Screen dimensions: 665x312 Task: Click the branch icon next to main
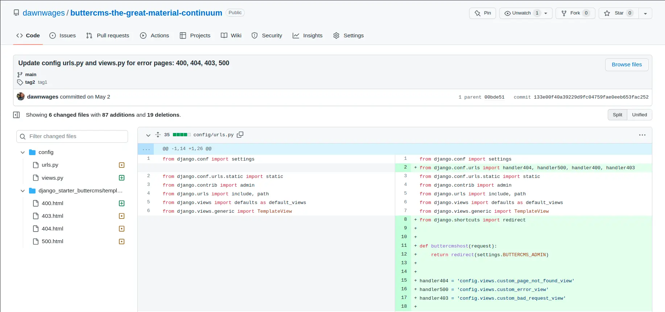point(20,75)
